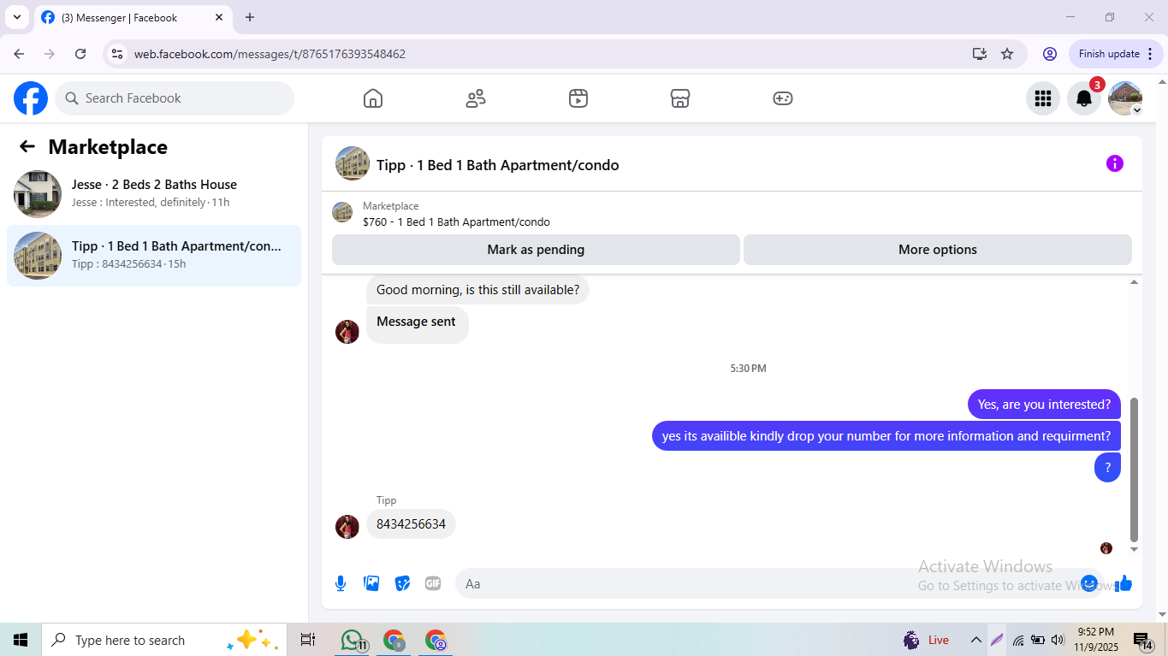This screenshot has width=1168, height=656.
Task: Click the Live icon in the taskbar
Action: (x=927, y=640)
